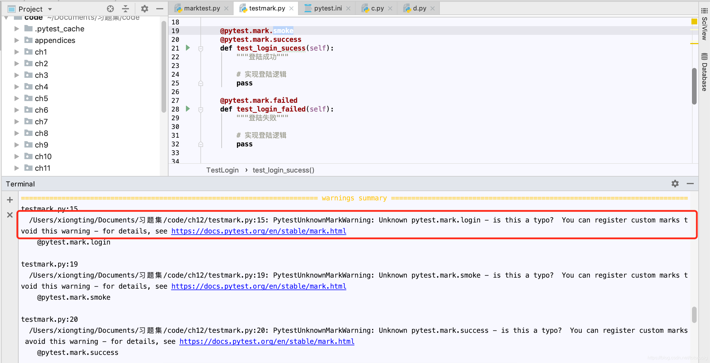
Task: Collapse all folders using Project panel icon
Action: click(x=125, y=8)
